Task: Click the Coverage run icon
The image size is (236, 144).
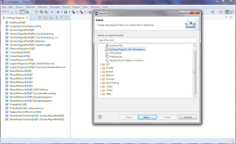Action: (74, 12)
